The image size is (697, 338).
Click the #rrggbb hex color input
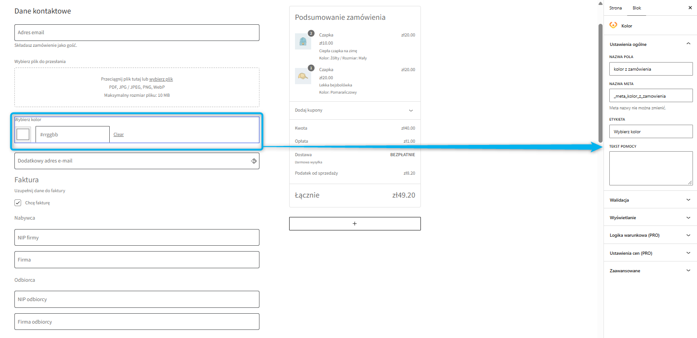[x=72, y=134]
